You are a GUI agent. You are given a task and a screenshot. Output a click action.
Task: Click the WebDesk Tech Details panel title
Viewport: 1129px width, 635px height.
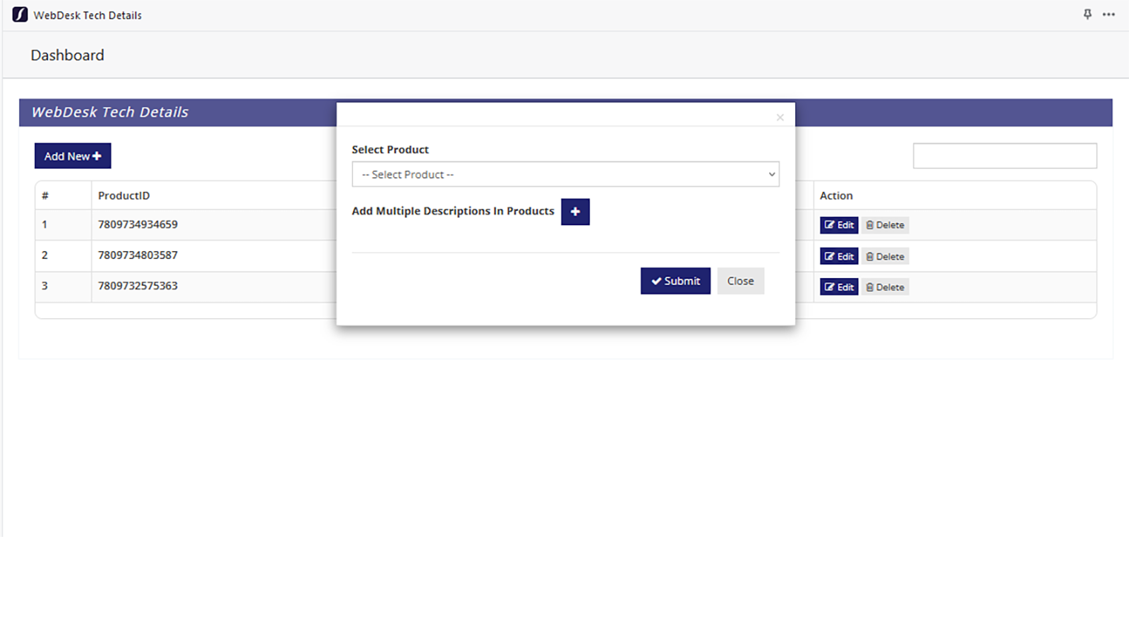point(110,112)
